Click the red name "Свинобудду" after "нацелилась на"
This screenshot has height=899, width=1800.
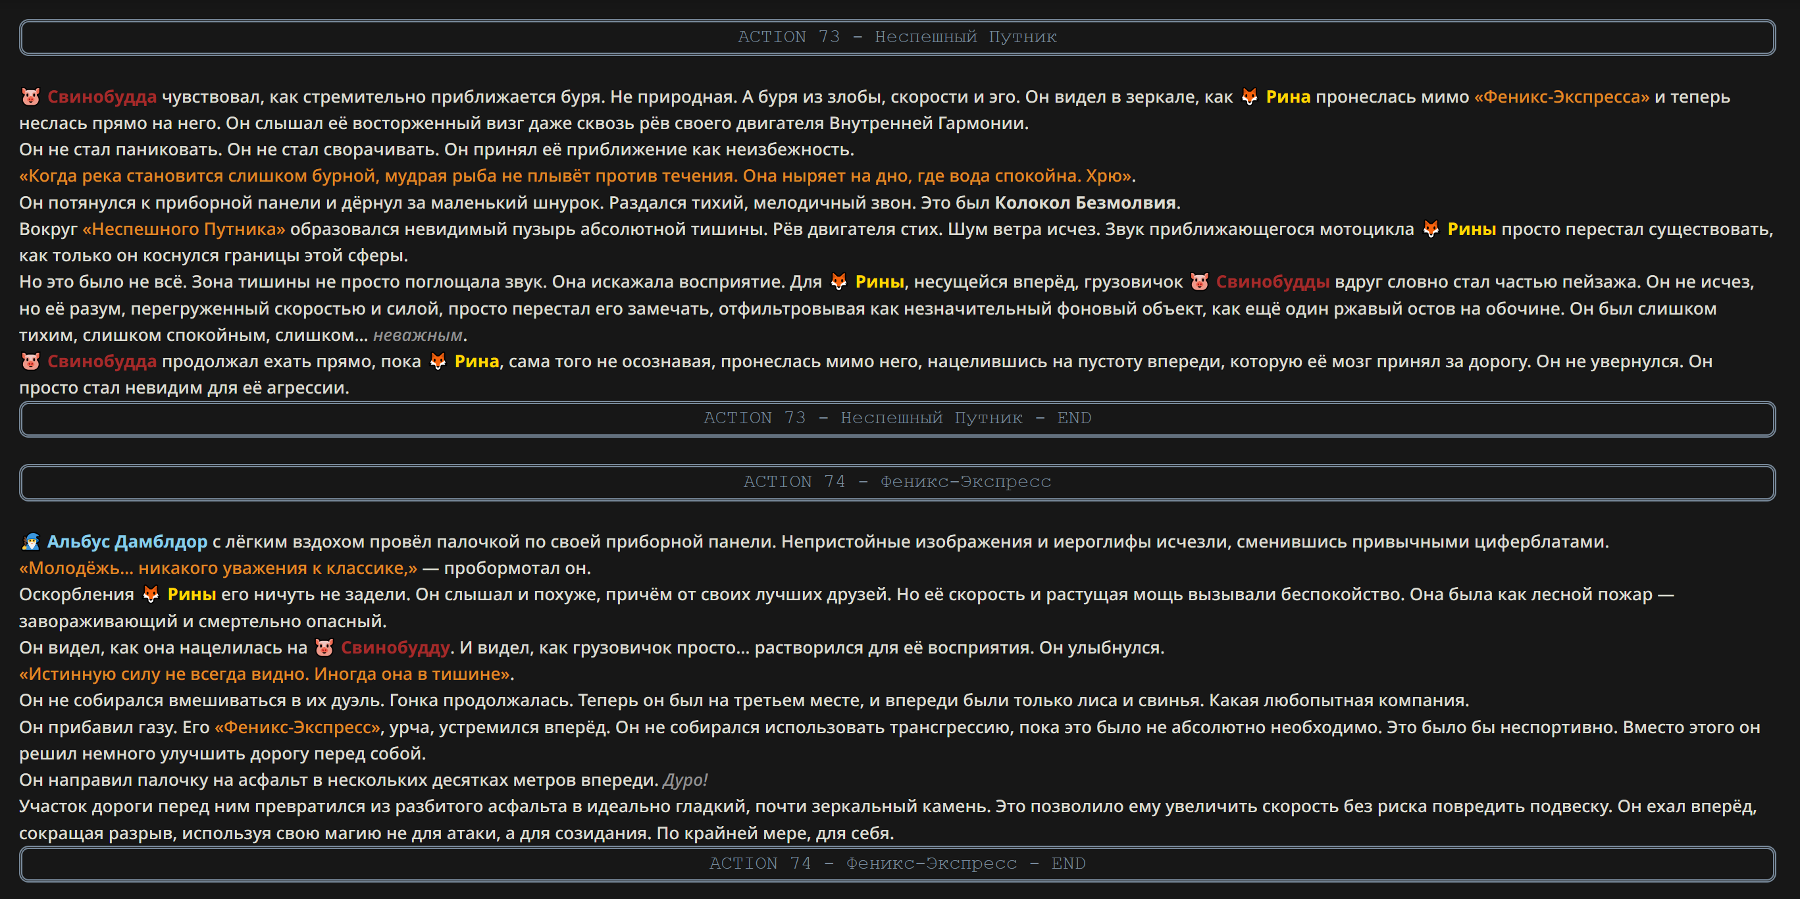395,648
